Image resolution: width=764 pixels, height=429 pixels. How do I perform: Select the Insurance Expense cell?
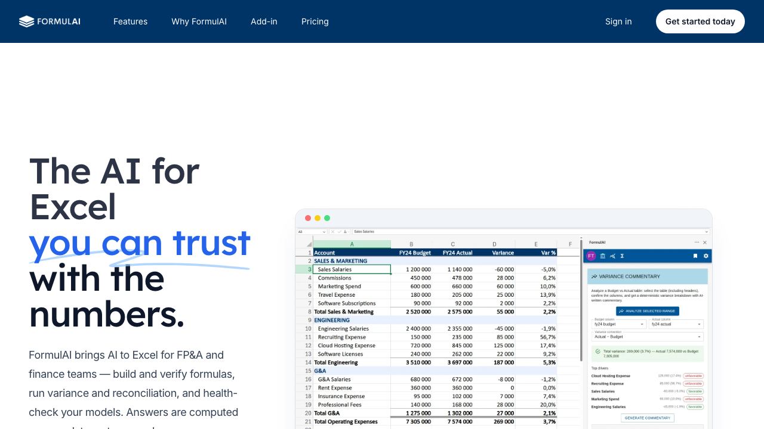click(352, 396)
